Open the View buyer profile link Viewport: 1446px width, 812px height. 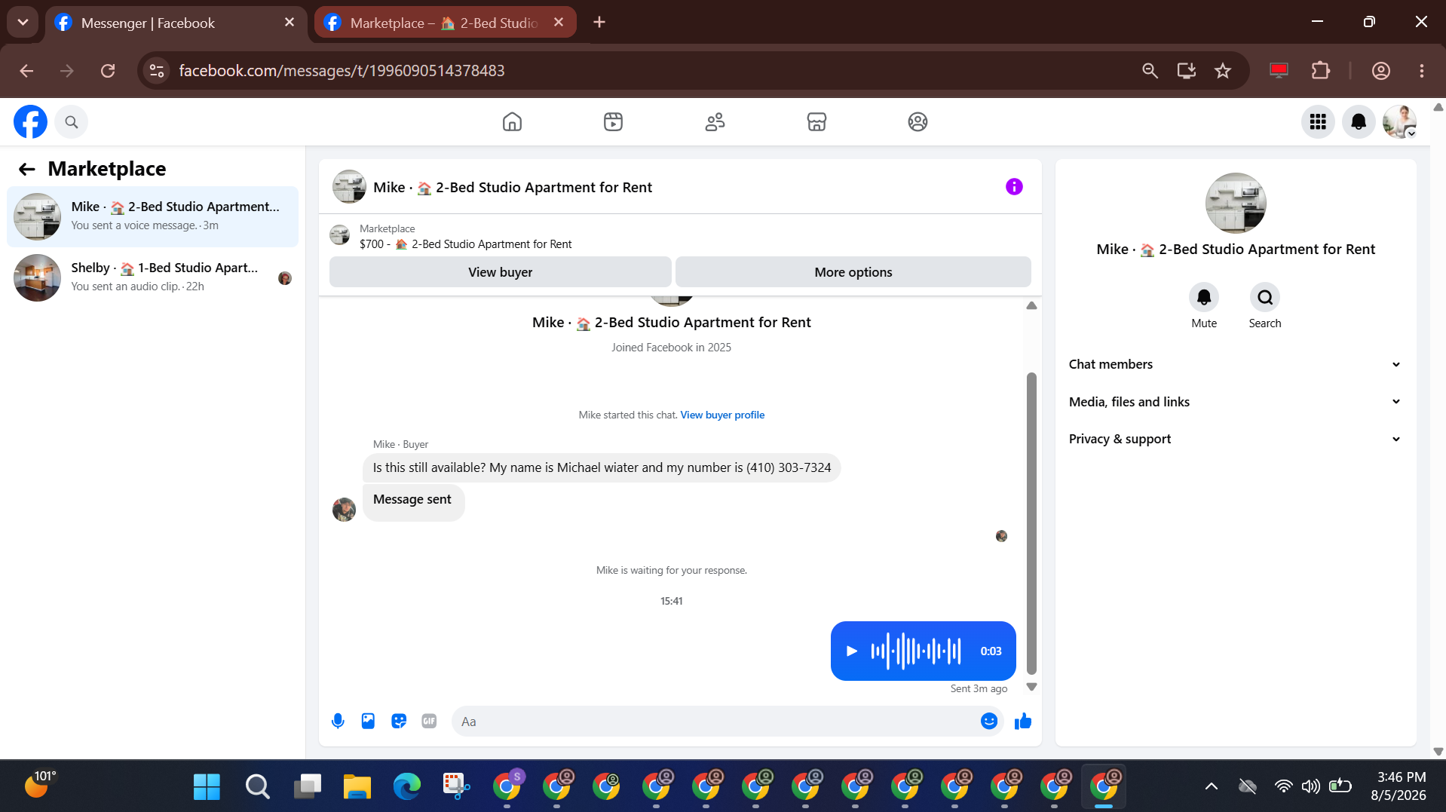click(x=722, y=415)
